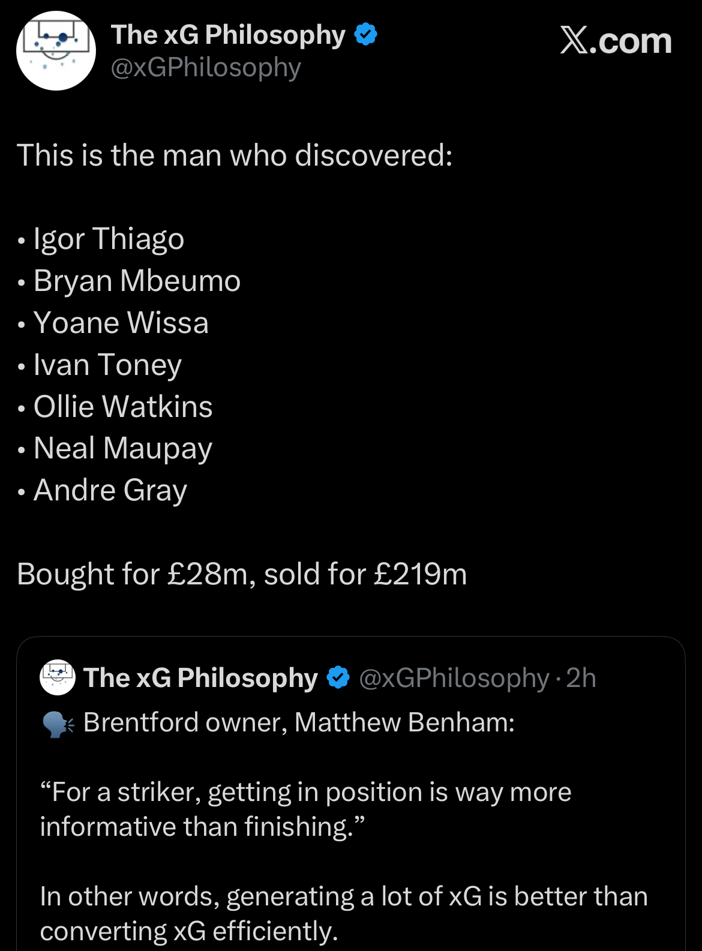Click on the Ivan Toney bullet line
This screenshot has width=702, height=951.
(x=107, y=365)
